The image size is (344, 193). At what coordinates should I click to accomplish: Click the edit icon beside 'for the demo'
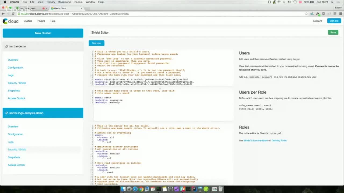pos(6,46)
